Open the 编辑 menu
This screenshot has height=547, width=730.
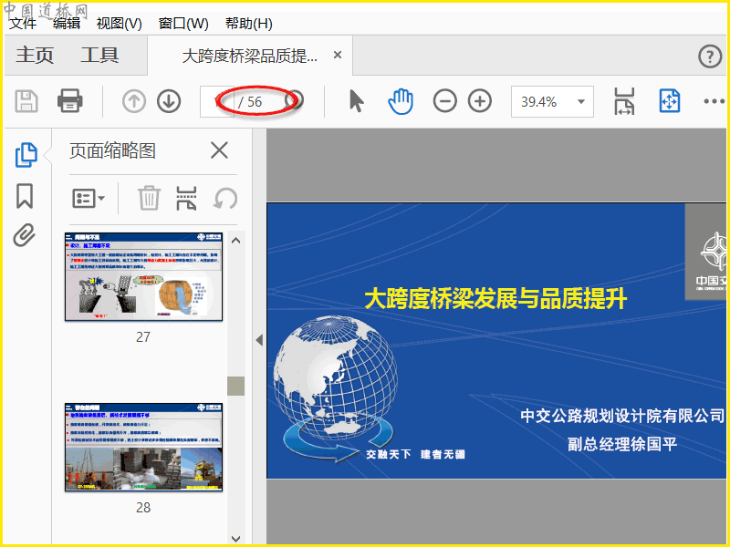point(67,23)
